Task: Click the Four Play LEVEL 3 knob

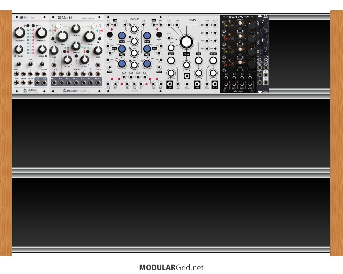Action: 252,52
